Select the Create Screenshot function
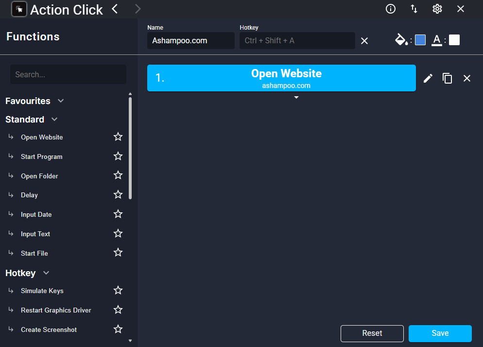The height and width of the screenshot is (347, 483). point(49,330)
